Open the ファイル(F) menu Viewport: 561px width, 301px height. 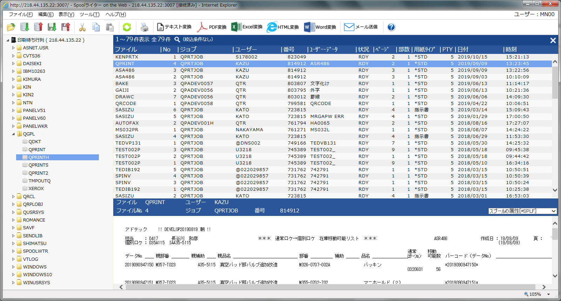pyautogui.click(x=21, y=14)
